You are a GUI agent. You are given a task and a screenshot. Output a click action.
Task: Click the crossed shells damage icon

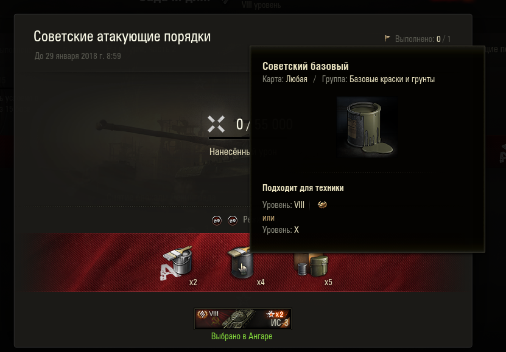coord(216,124)
